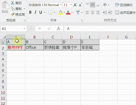Click cell E1 containing E

tap(90, 42)
